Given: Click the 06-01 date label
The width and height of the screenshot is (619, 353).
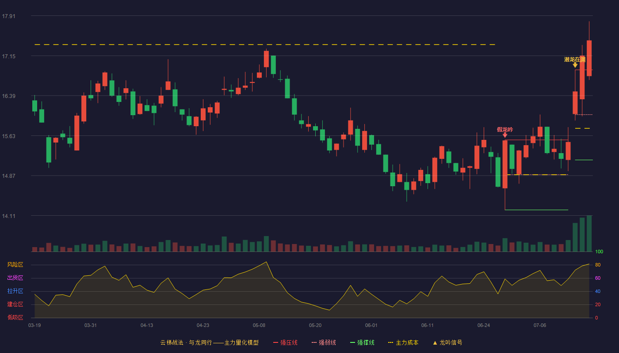Looking at the screenshot, I should [x=371, y=325].
